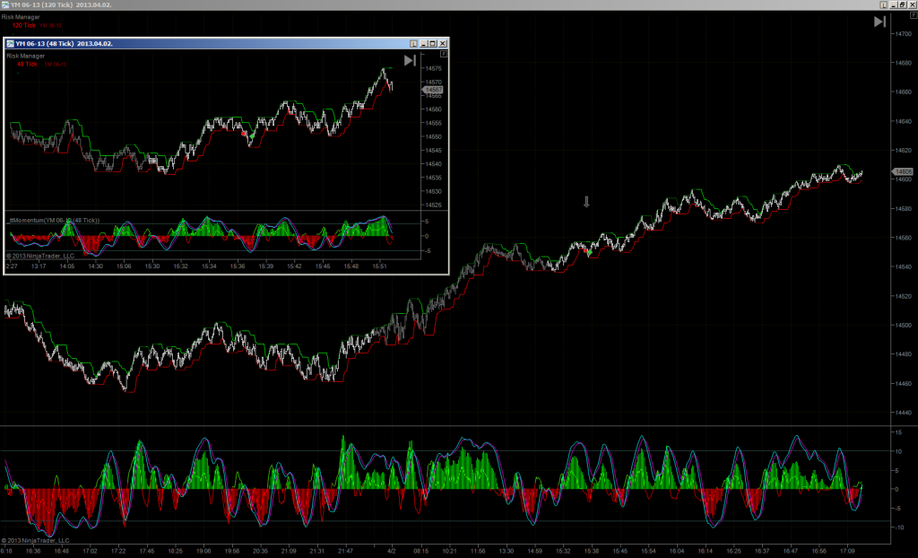Viewport: 918px width, 558px height.
Task: Click the F button on the 120 Tick chart
Action: point(914,15)
